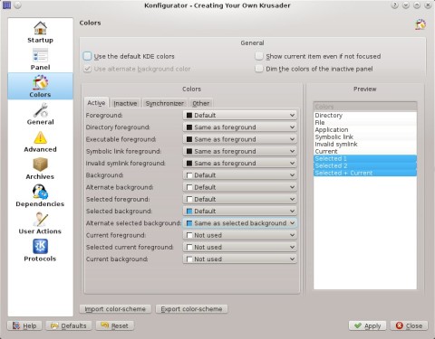Open the Selected background dropdown
The image size is (435, 339).
240,211
